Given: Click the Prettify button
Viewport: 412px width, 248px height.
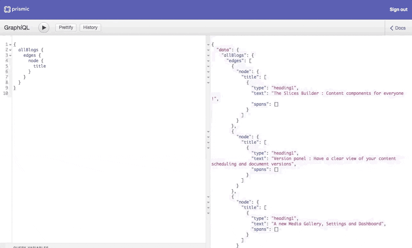Looking at the screenshot, I should pos(66,27).
